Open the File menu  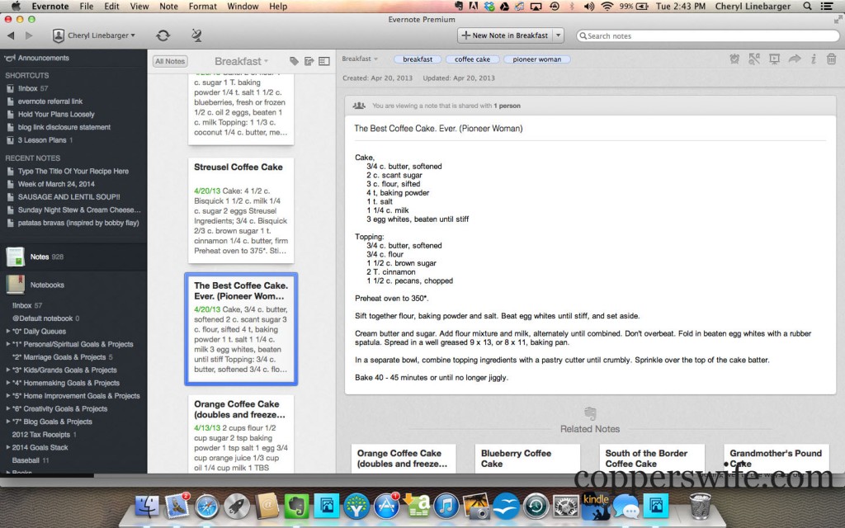click(86, 7)
